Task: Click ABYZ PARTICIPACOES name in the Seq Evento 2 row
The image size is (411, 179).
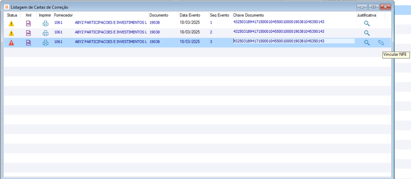Action: click(x=111, y=32)
